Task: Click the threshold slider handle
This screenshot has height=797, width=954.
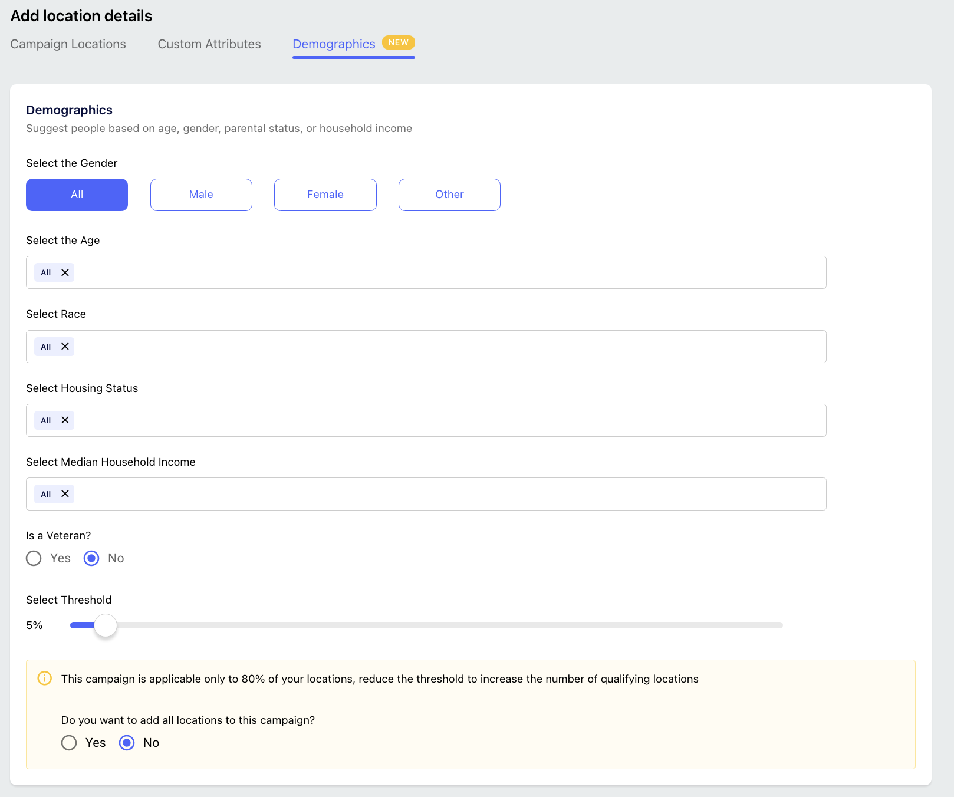Action: (x=106, y=625)
